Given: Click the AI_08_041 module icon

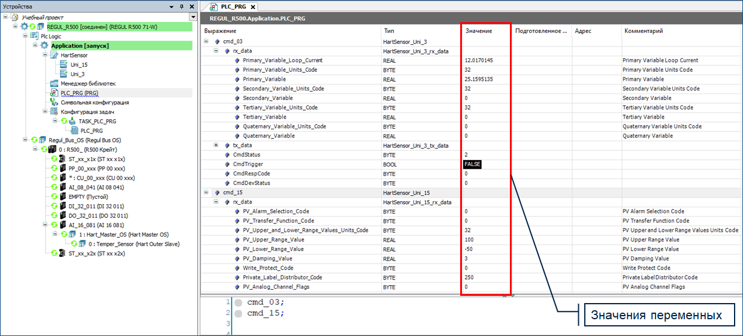Looking at the screenshot, I should (63, 187).
